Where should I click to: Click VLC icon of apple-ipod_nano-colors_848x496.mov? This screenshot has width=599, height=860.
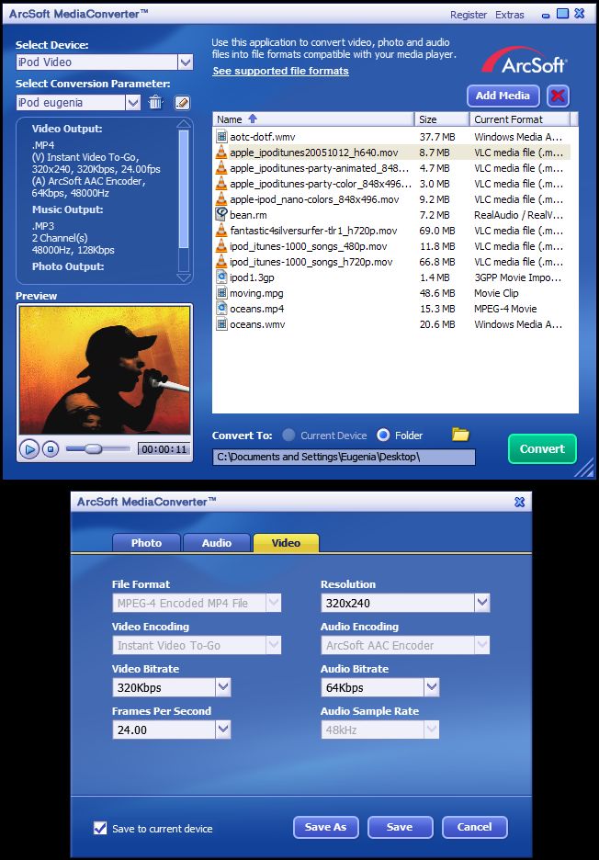tap(221, 199)
